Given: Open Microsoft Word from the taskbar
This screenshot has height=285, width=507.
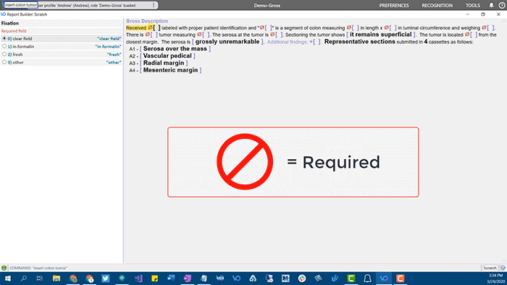Looking at the screenshot, I should (171, 278).
